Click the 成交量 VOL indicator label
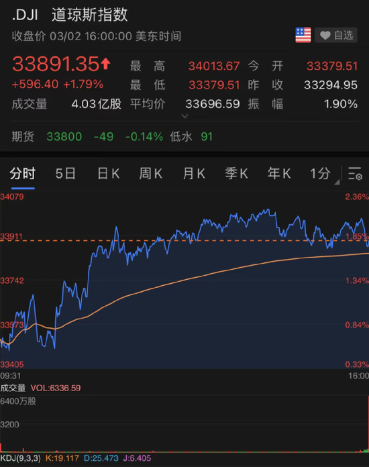The image size is (369, 467). (40, 388)
